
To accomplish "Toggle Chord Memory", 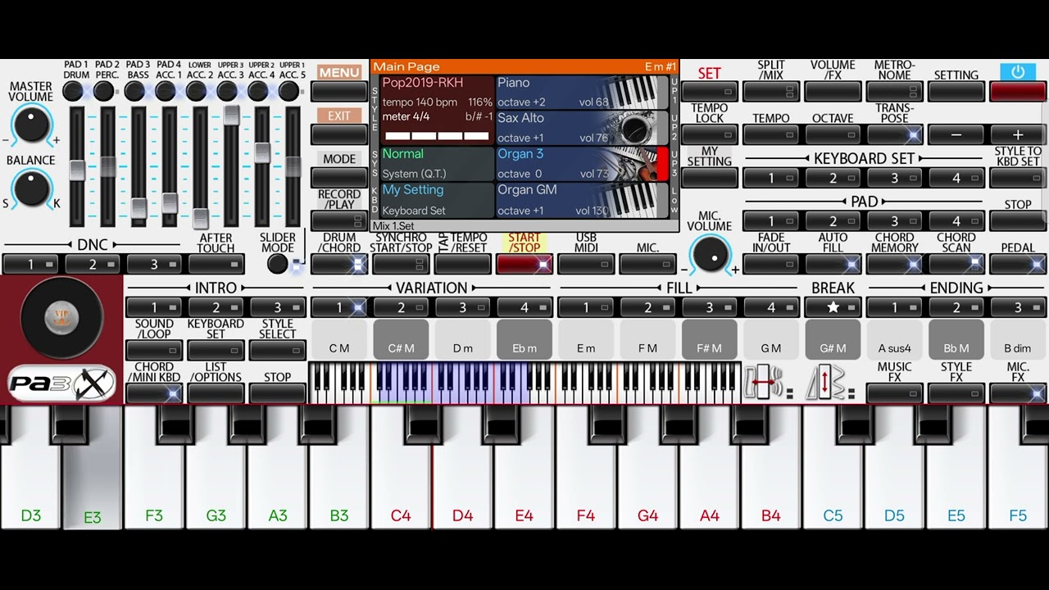I will tap(894, 264).
